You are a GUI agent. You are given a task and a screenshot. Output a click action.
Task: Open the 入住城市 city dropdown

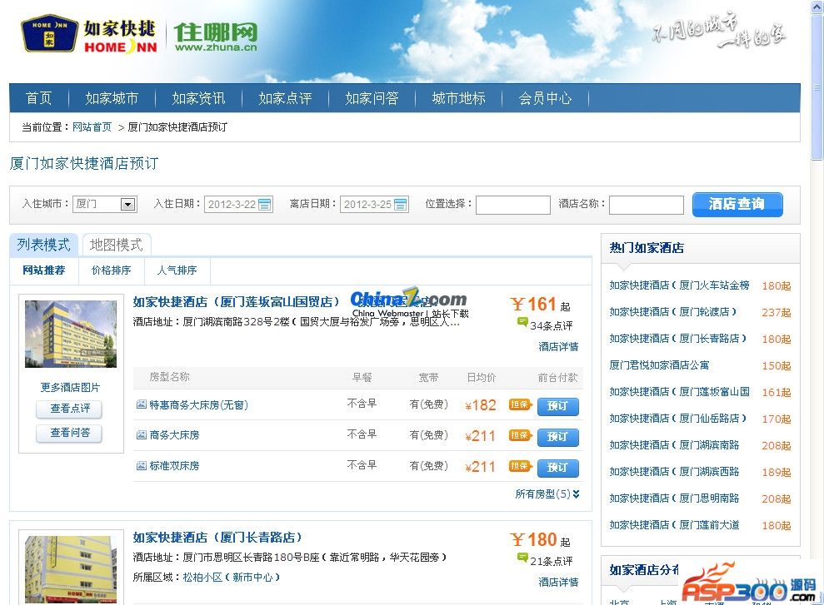click(x=127, y=204)
